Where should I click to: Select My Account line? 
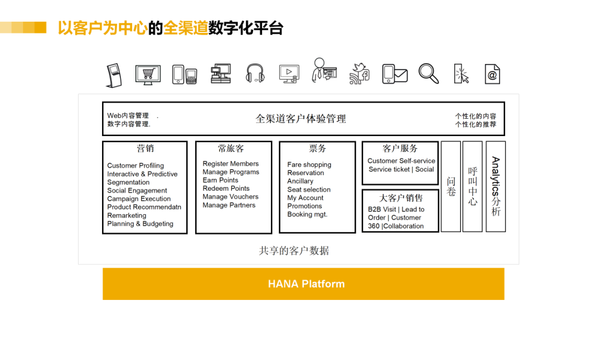coord(305,198)
